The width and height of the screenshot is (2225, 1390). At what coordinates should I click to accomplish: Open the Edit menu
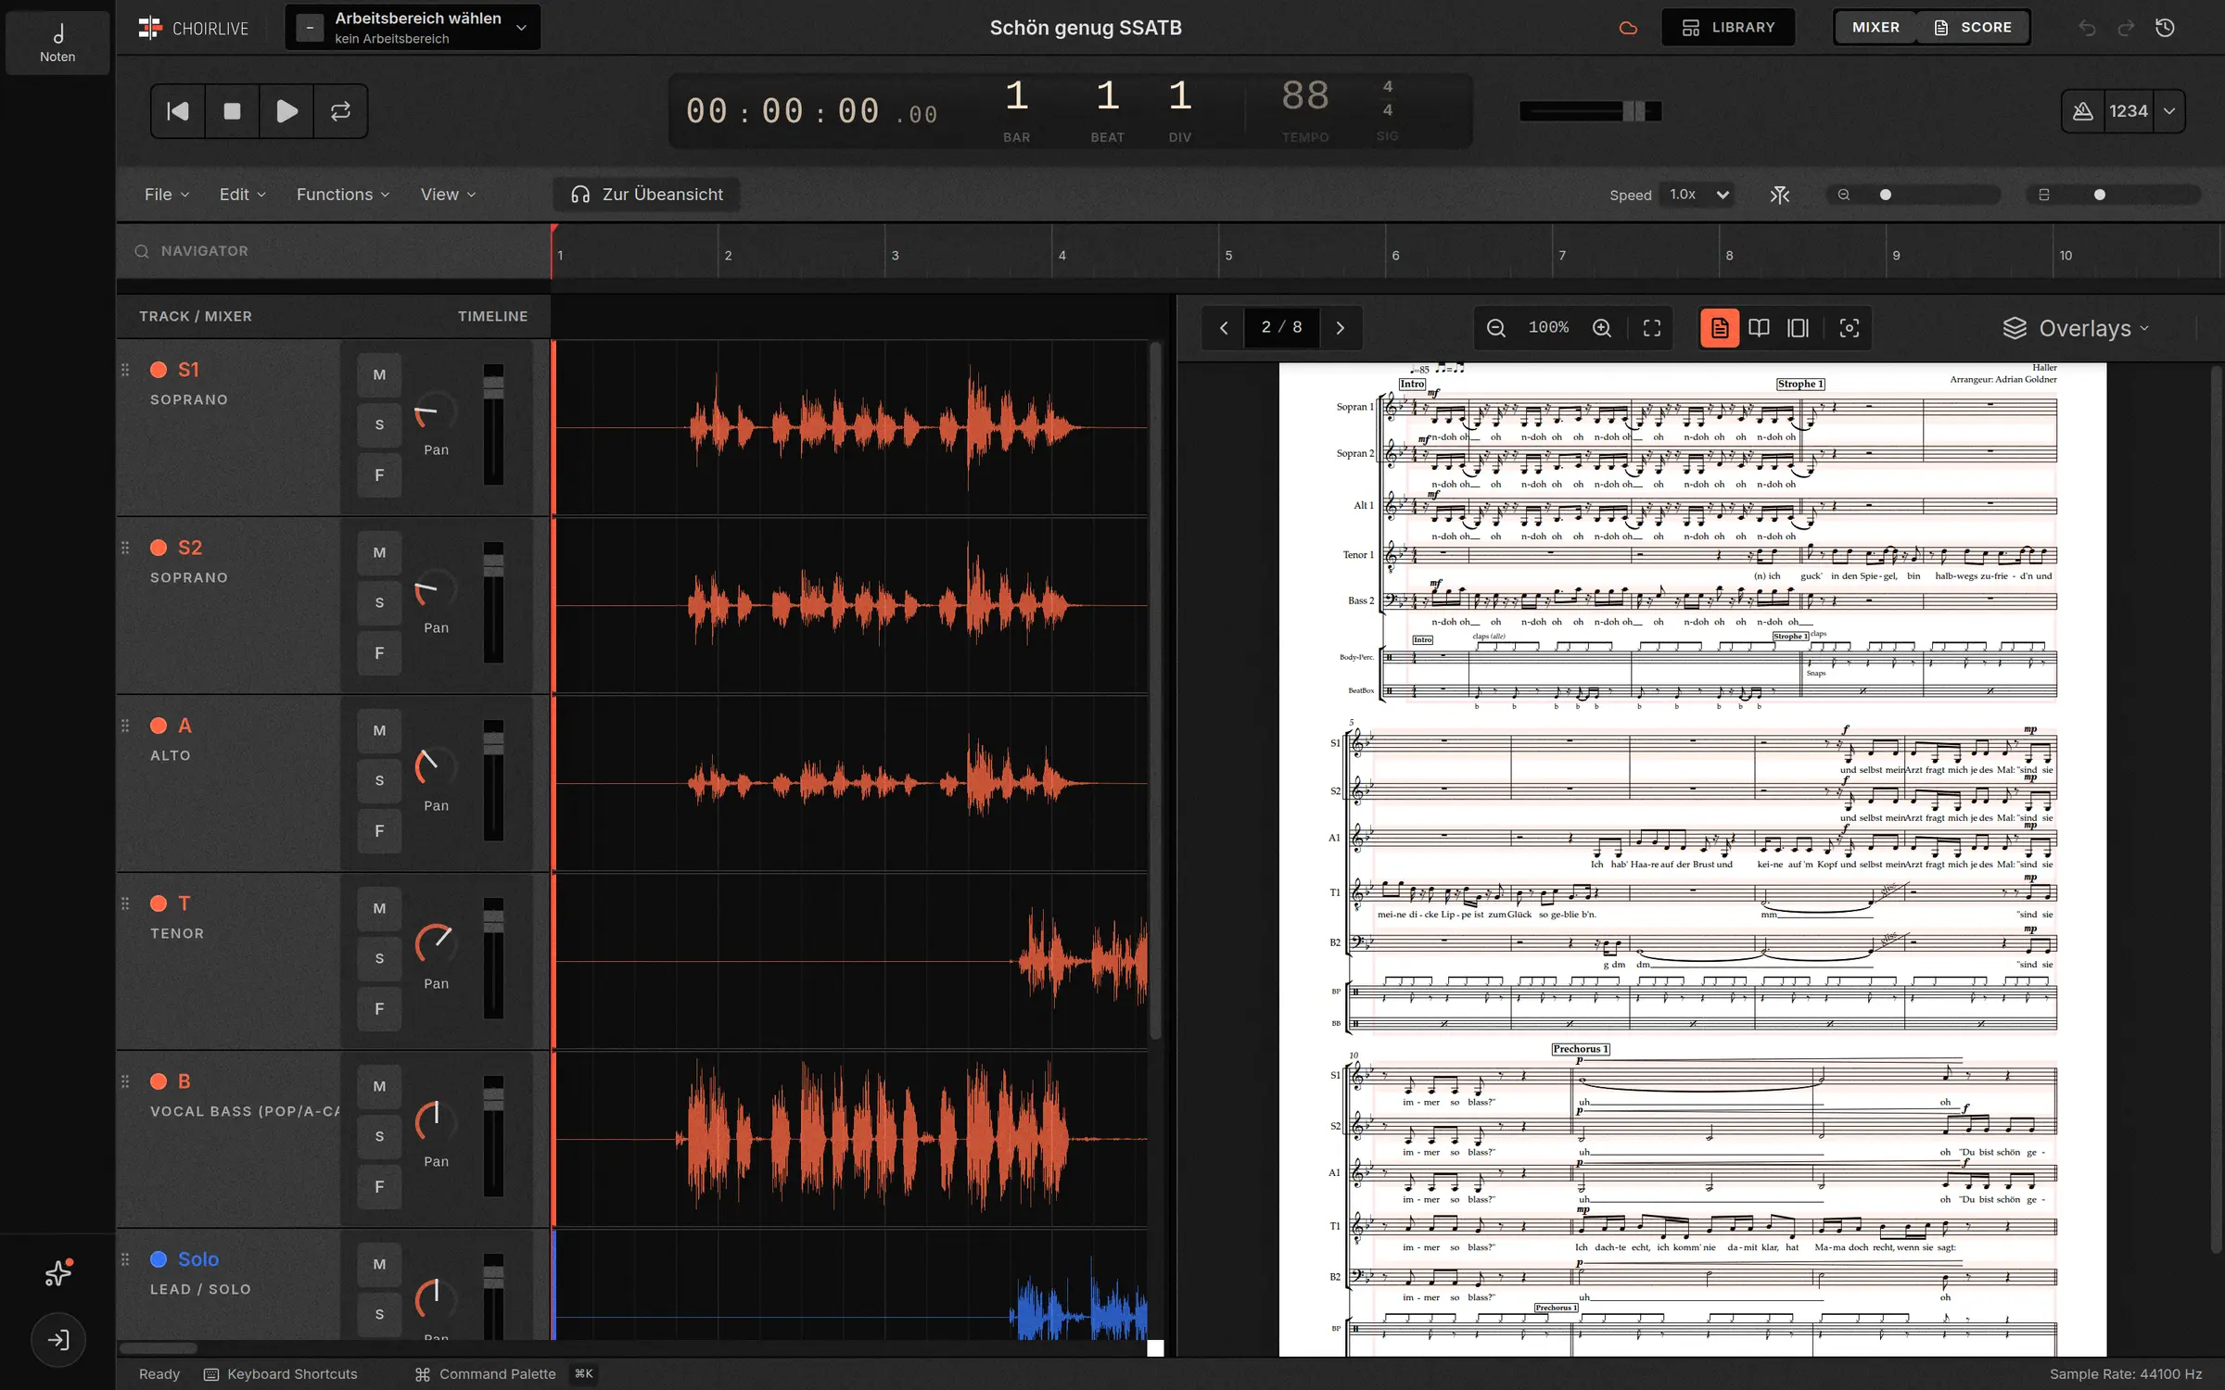tap(242, 195)
